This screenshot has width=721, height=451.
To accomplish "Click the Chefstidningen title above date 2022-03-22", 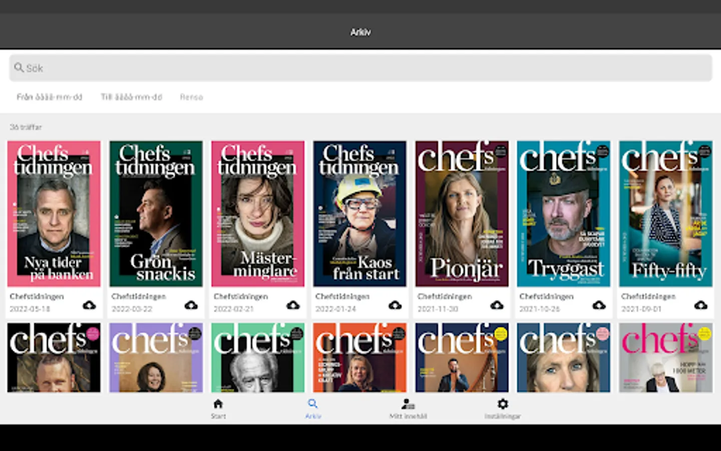I will 139,297.
